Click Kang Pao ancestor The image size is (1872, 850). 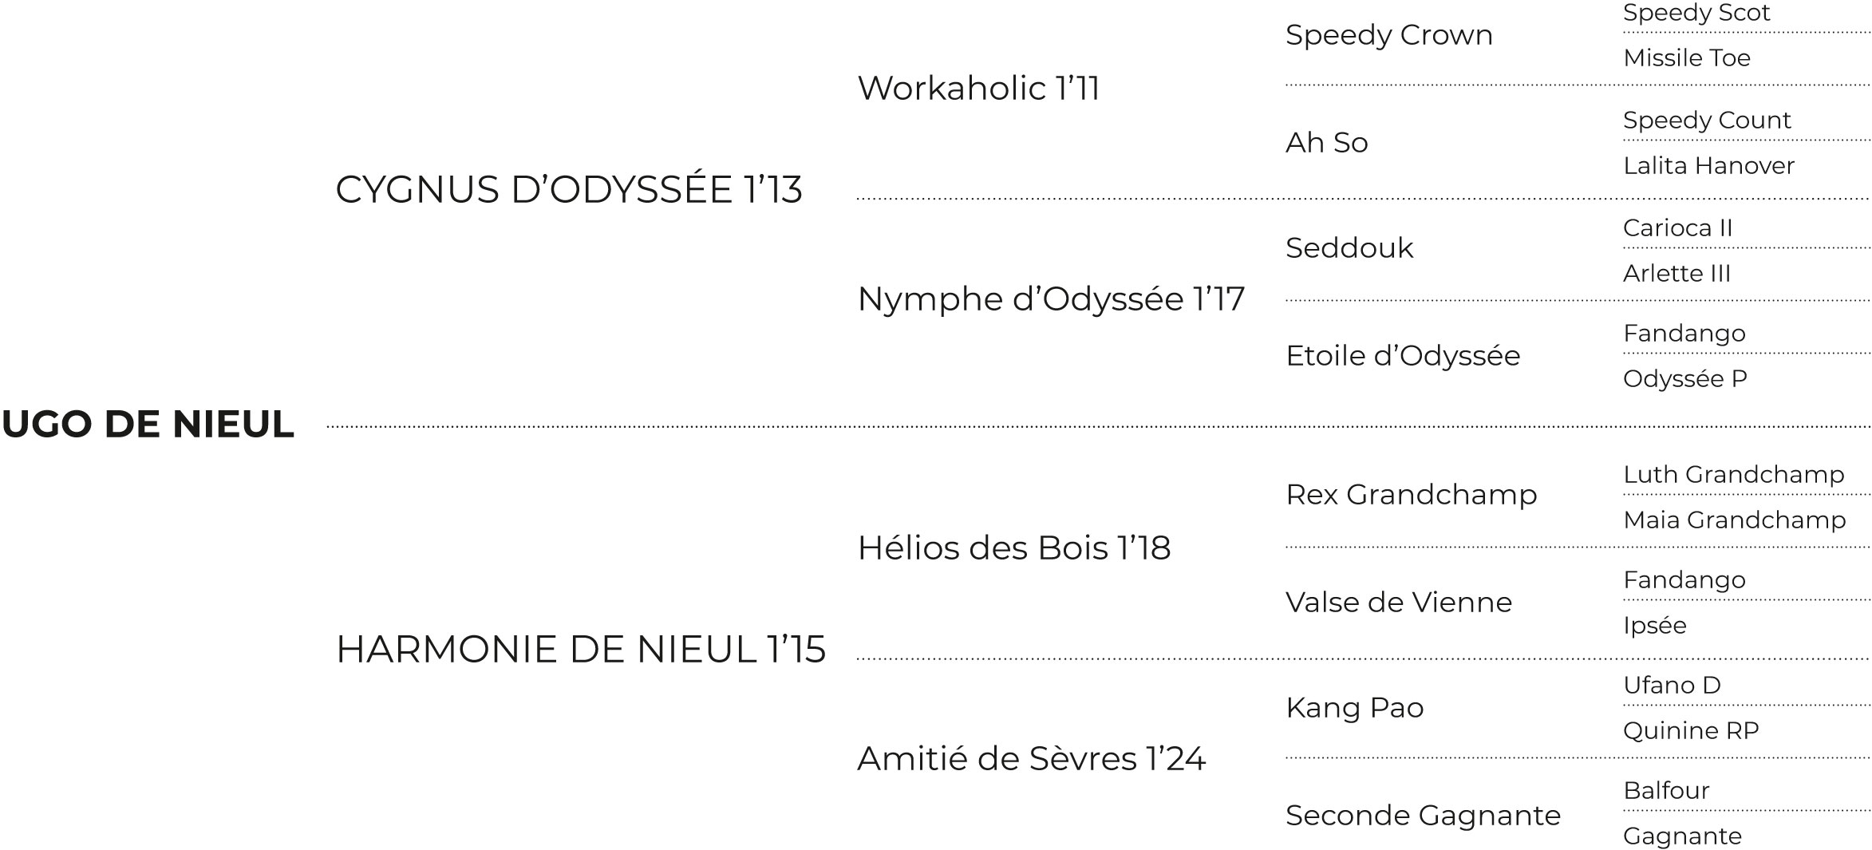tap(1355, 708)
